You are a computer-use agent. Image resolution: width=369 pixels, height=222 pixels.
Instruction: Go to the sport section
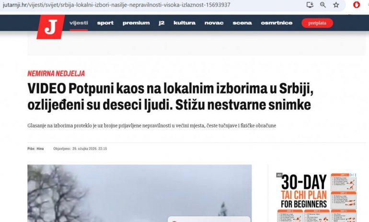click(x=105, y=23)
